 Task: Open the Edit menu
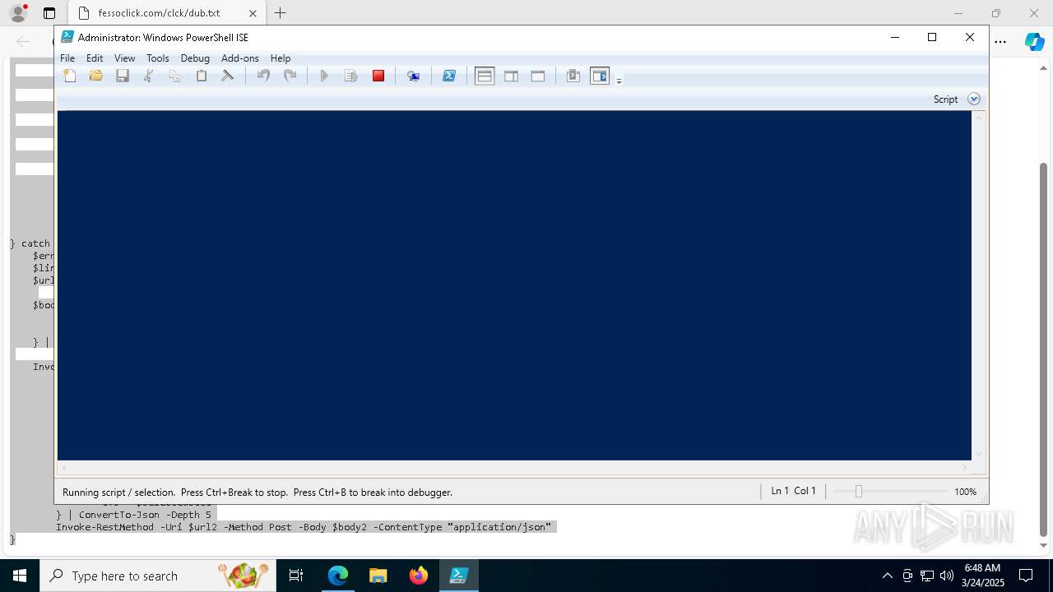pos(95,58)
